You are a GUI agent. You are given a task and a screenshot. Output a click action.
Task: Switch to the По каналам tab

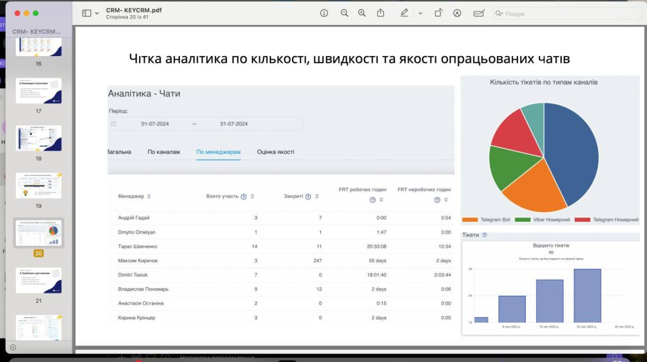tap(164, 152)
